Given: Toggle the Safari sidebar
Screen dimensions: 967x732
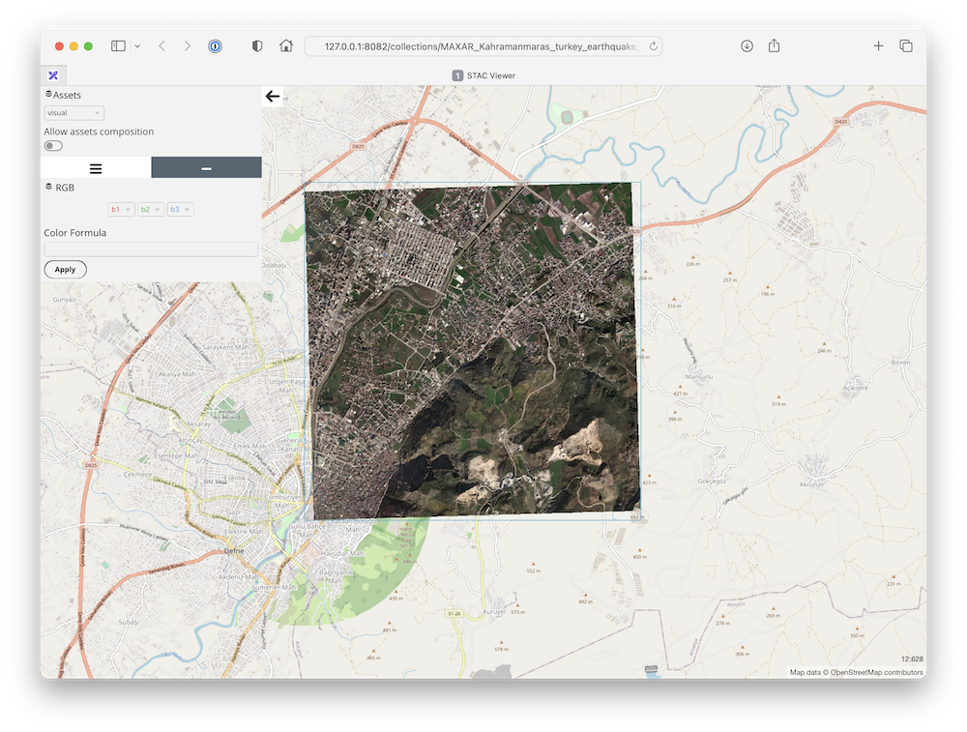Looking at the screenshot, I should [x=118, y=45].
